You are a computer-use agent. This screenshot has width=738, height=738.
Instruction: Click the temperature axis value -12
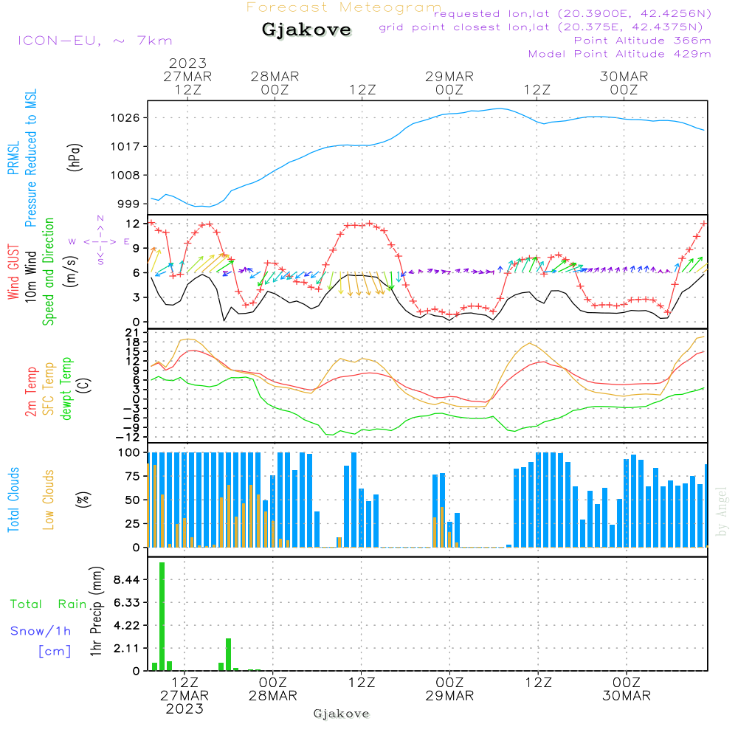(x=128, y=437)
